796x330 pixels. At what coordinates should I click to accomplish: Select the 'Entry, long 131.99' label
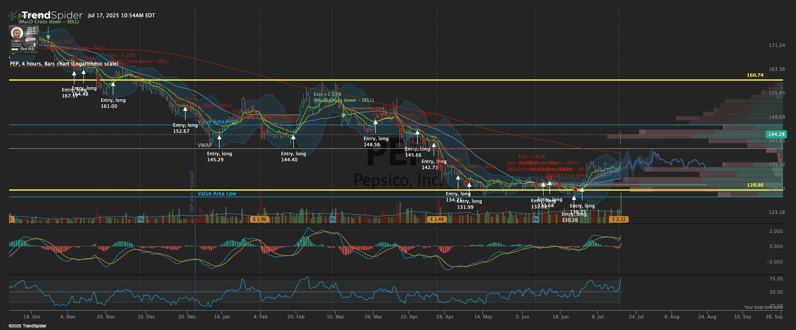point(469,204)
